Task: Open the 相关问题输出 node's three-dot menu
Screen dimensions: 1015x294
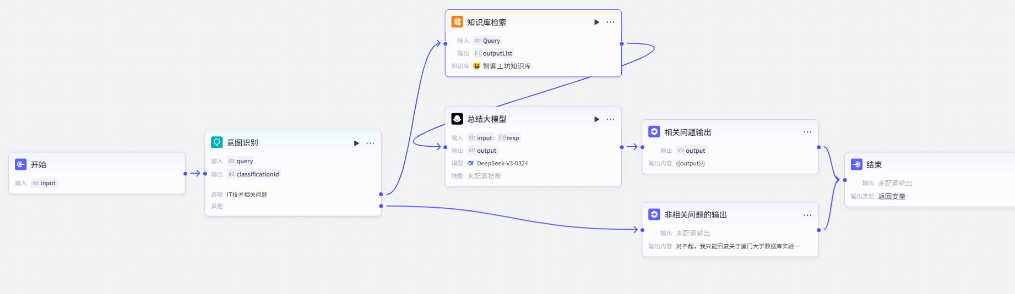Action: (807, 132)
